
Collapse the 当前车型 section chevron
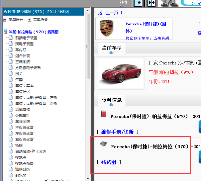pyautogui.click(x=111, y=52)
